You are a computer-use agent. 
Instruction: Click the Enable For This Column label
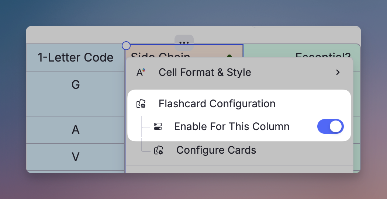coord(232,127)
